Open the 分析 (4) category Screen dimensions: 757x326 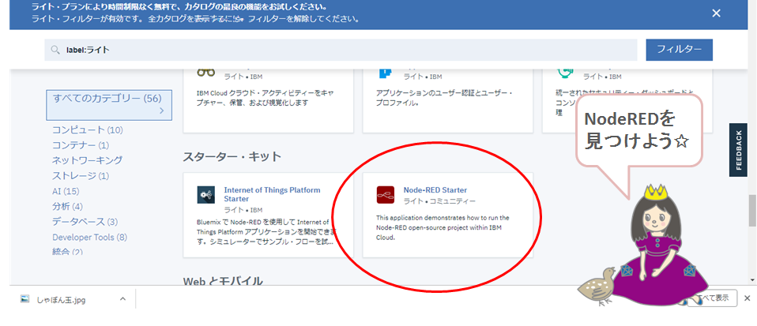tap(68, 206)
